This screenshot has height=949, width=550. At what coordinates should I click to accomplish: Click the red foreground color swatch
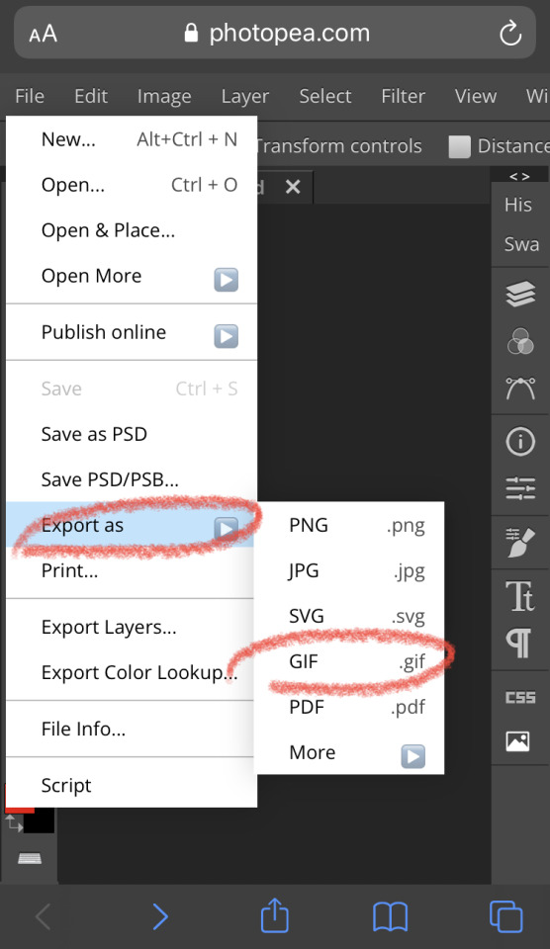pos(20,810)
